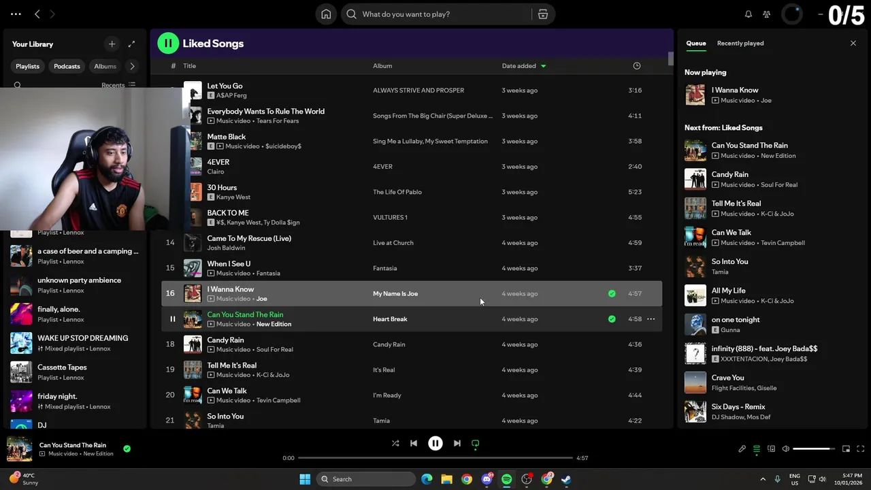This screenshot has height=490, width=871.
Task: Pause Liked Songs with green header button
Action: coord(168,44)
